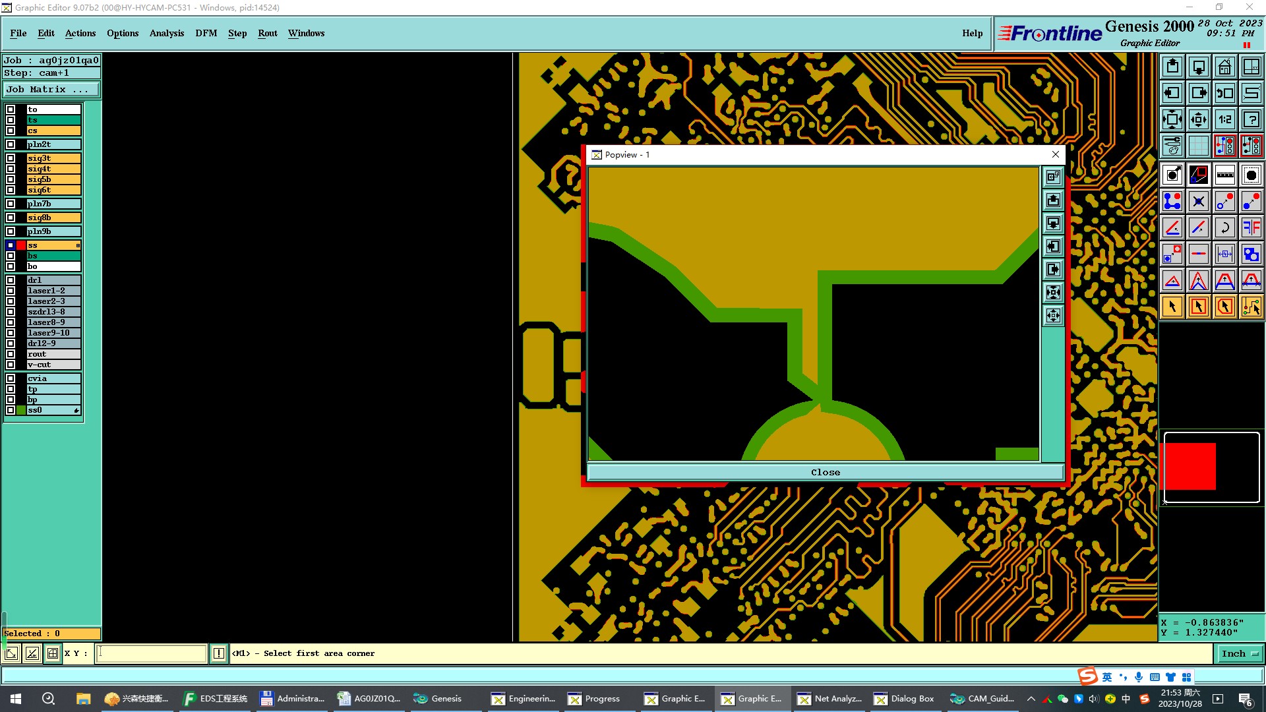Click the delete feature X tool

pyautogui.click(x=1198, y=201)
